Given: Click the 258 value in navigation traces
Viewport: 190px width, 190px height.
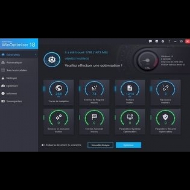Looking at the screenshot, I should coord(59,94).
